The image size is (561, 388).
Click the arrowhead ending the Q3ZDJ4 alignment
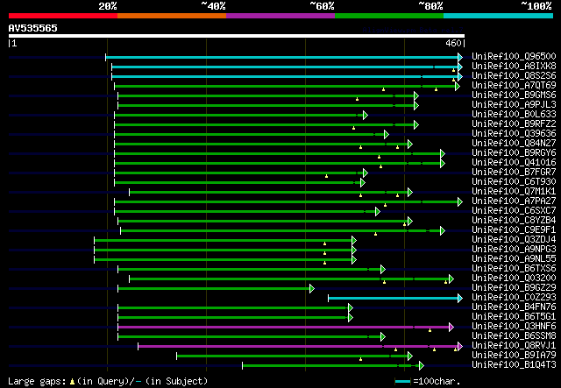pyautogui.click(x=354, y=240)
